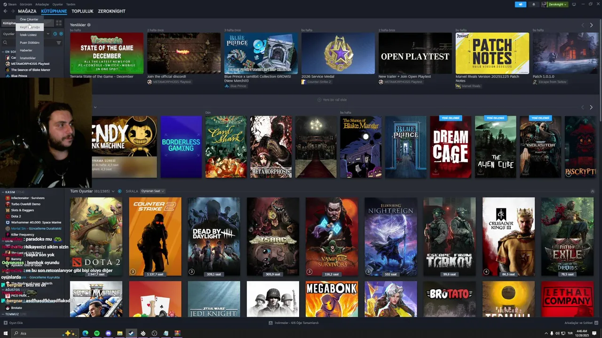Open Crusader Kings III game cover
The image size is (602, 338).
click(x=508, y=237)
